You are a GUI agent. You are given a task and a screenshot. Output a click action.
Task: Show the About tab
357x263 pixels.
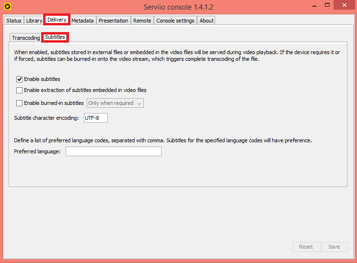pyautogui.click(x=207, y=21)
